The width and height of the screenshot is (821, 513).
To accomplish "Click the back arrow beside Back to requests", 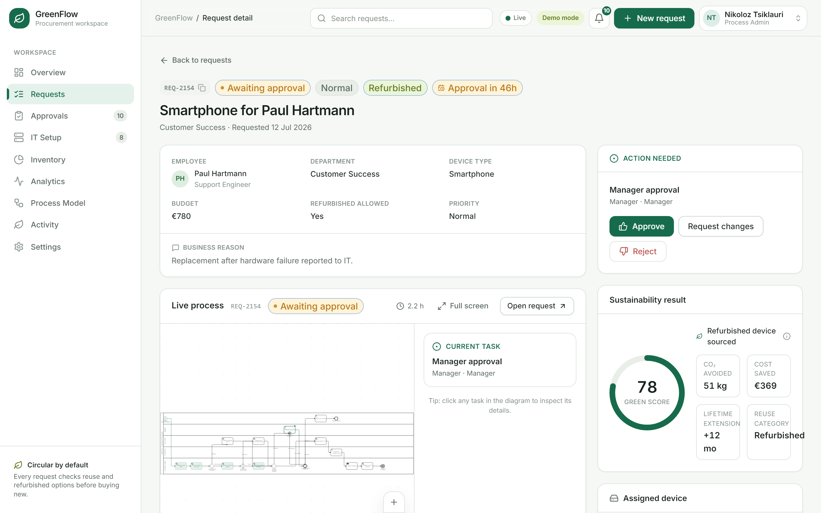I will tap(164, 60).
